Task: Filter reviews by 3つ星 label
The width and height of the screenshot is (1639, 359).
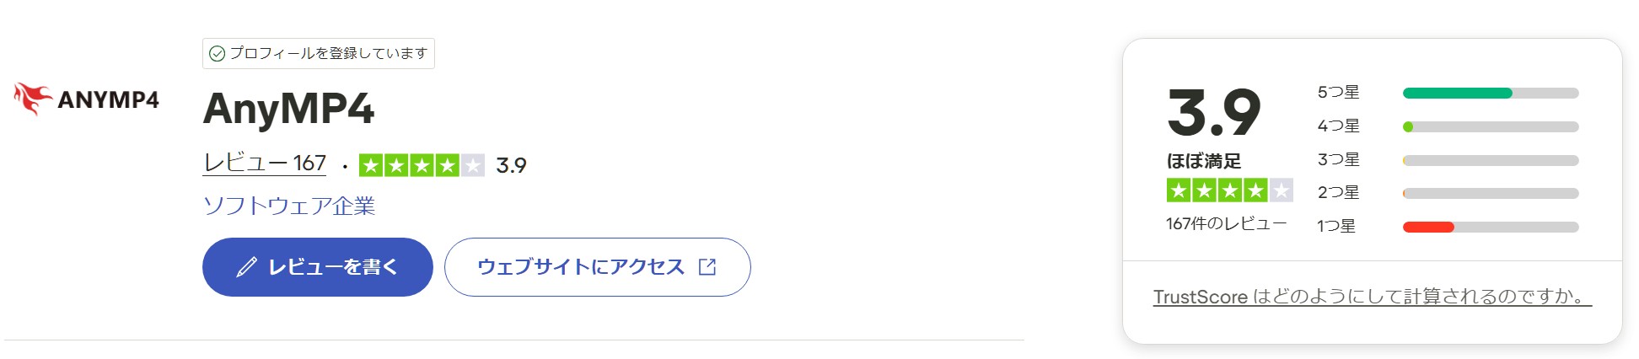Action: tap(1338, 160)
